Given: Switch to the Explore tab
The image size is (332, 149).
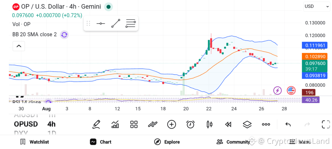Looking at the screenshot, I should coord(167,142).
